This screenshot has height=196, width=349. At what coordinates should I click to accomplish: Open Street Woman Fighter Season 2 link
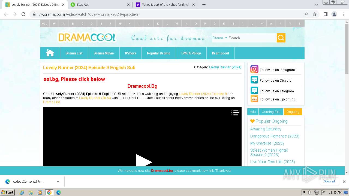point(269,152)
